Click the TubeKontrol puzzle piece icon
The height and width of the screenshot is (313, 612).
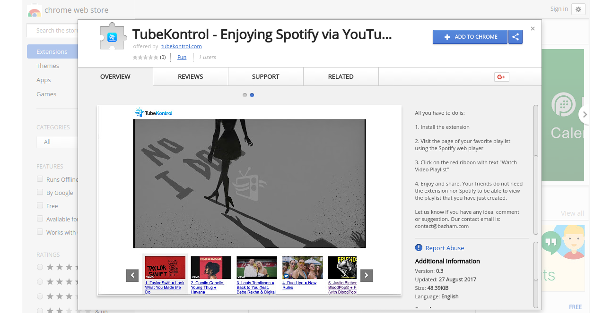pyautogui.click(x=112, y=37)
